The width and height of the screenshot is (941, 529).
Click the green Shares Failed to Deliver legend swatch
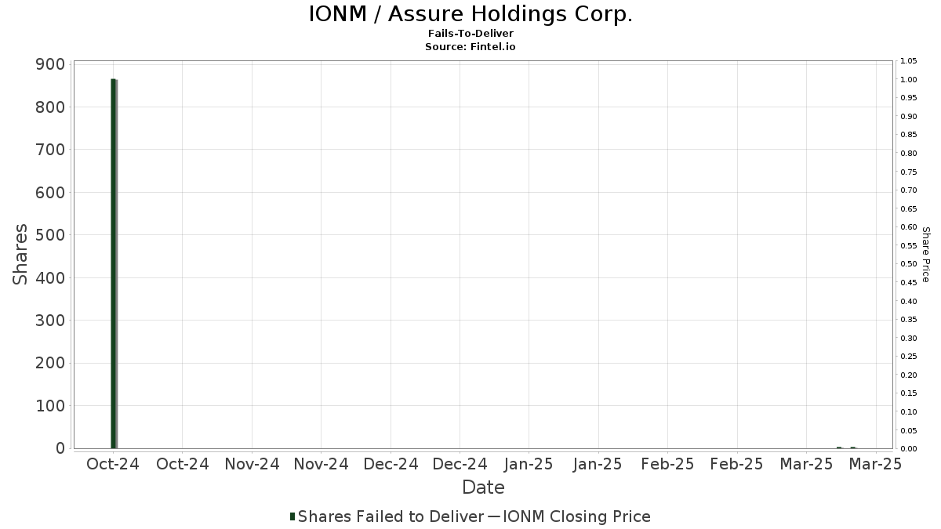[292, 516]
